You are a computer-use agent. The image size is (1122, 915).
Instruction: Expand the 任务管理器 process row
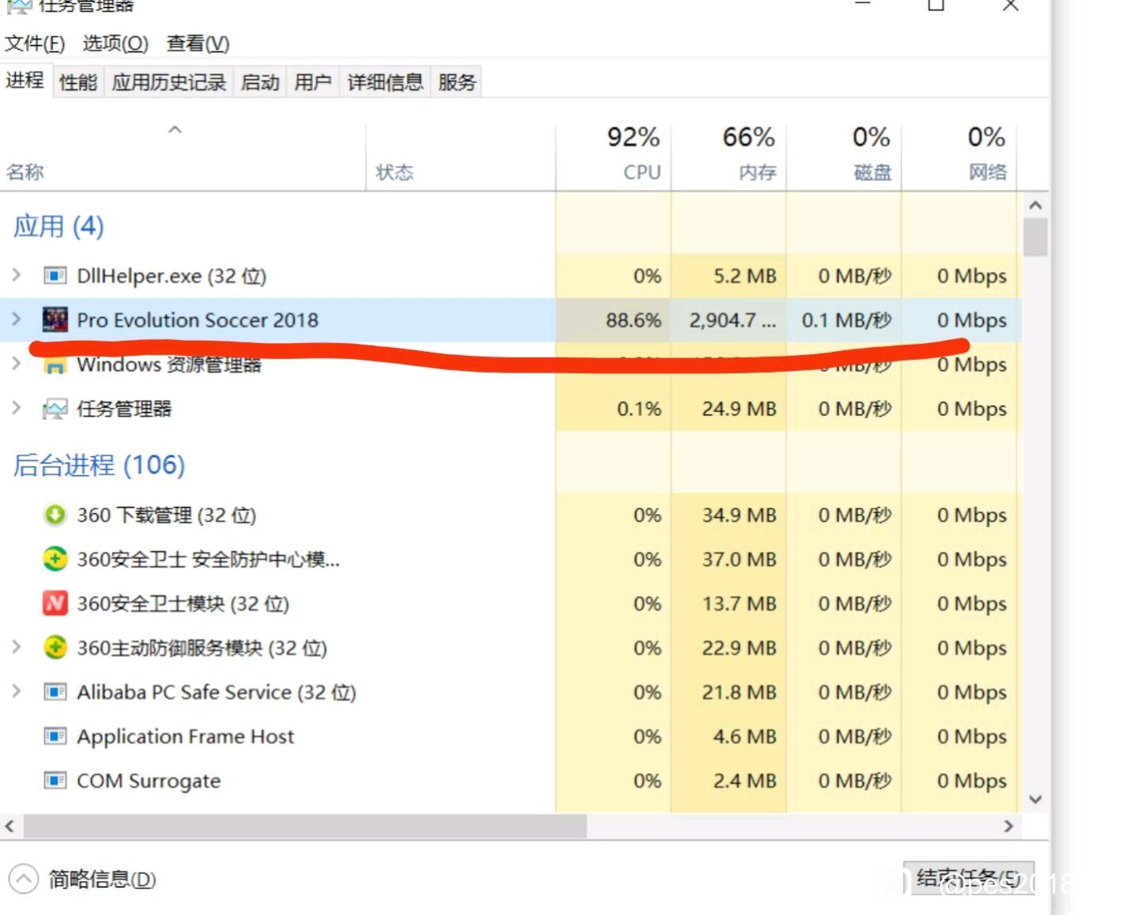tap(16, 408)
